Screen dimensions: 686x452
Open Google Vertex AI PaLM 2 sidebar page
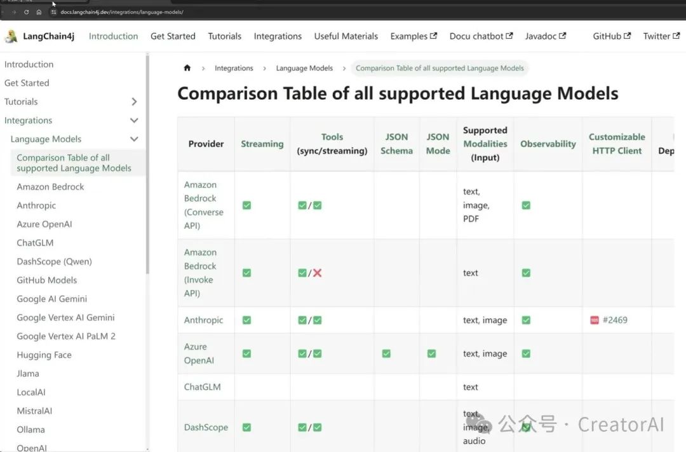[x=66, y=336]
